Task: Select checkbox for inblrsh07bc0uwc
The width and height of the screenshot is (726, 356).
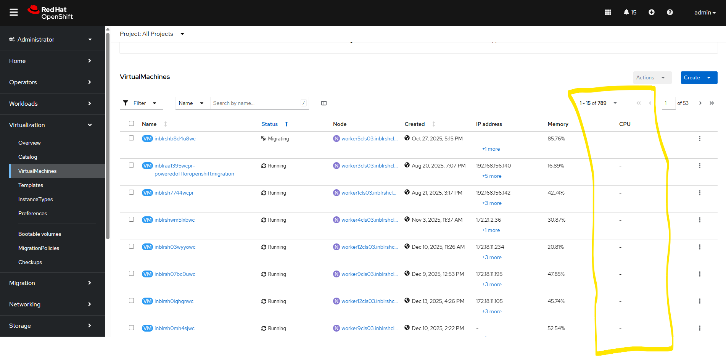Action: (132, 274)
